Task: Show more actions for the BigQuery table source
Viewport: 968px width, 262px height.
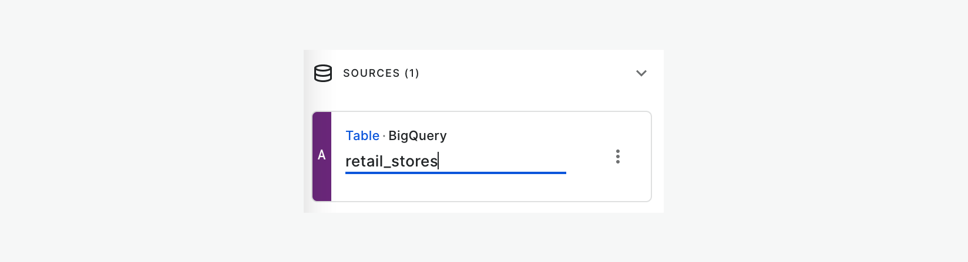Action: (x=617, y=156)
